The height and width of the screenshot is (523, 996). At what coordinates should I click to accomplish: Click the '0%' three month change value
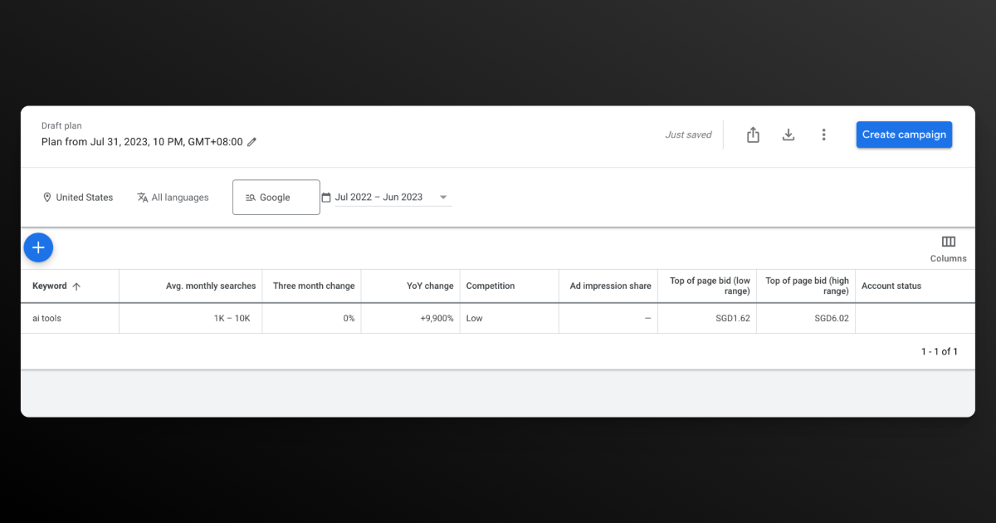pyautogui.click(x=348, y=319)
